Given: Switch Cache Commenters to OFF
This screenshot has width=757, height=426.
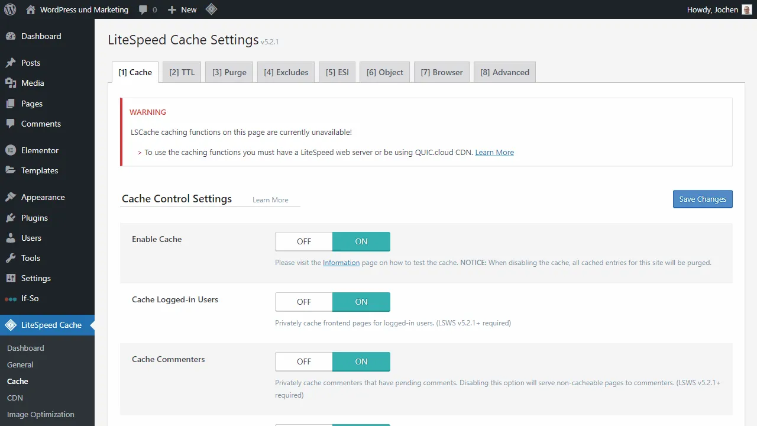Looking at the screenshot, I should (304, 362).
